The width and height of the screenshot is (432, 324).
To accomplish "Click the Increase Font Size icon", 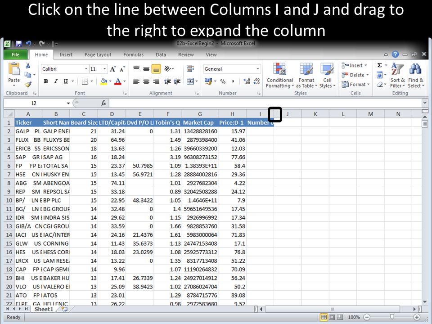I will pos(112,69).
